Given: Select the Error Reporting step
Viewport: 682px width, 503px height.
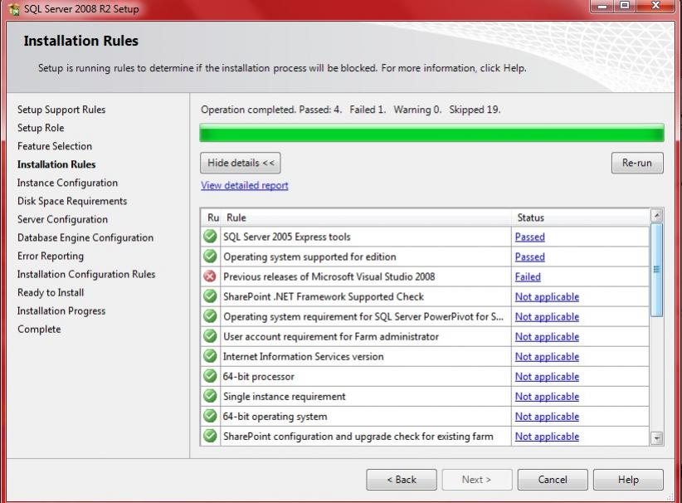Looking at the screenshot, I should [51, 256].
